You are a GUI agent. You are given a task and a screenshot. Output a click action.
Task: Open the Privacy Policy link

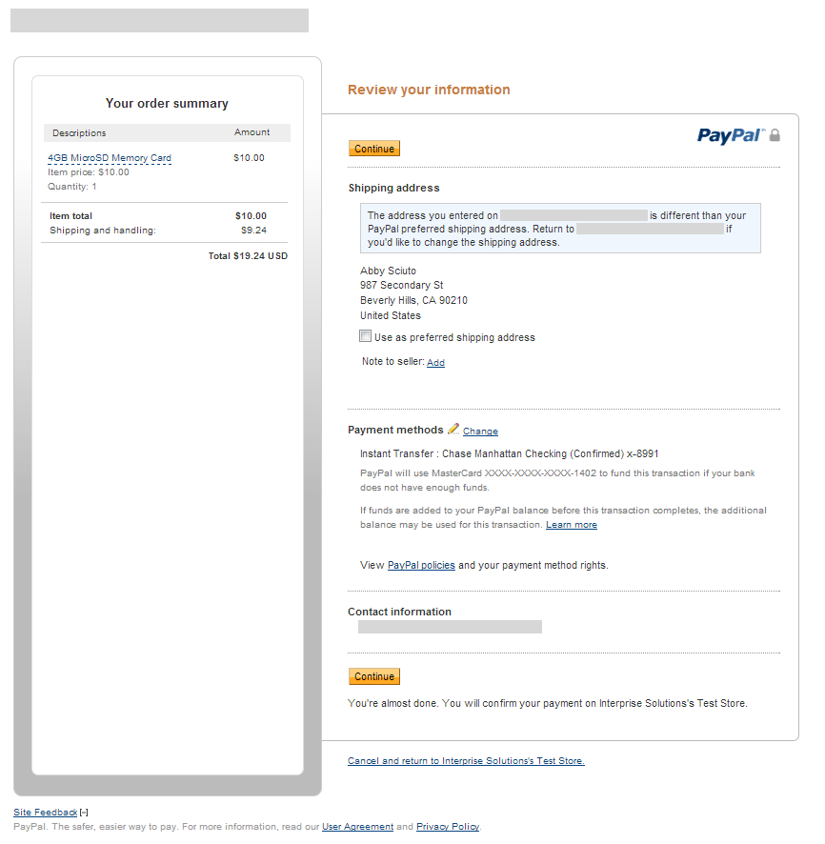point(448,827)
